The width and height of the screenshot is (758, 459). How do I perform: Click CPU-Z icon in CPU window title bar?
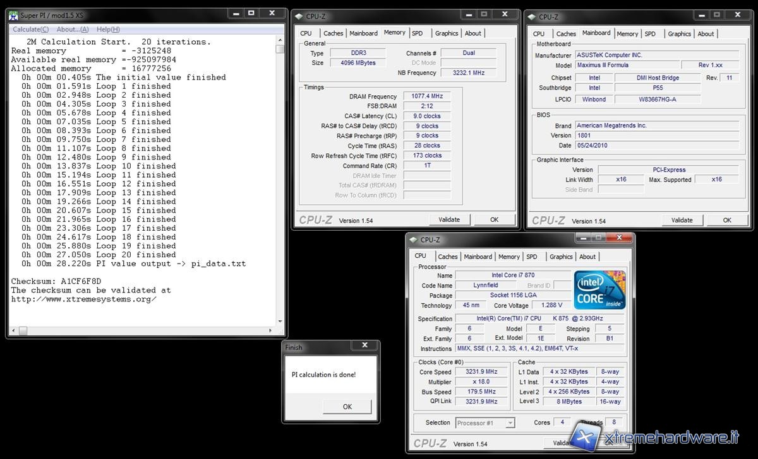(414, 240)
